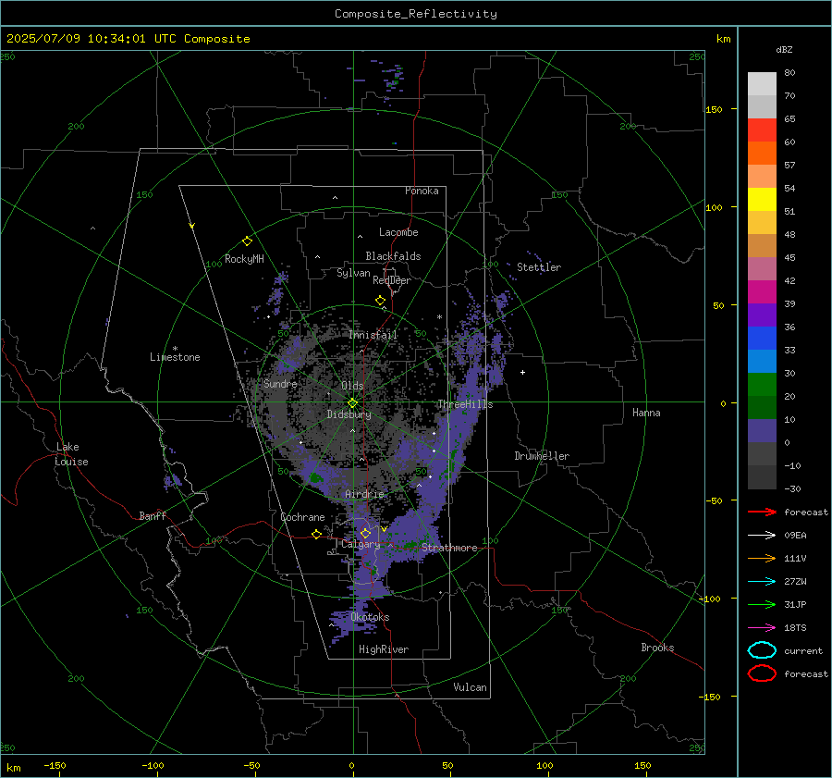
Task: Click the dBZ legend heading
Action: (x=784, y=49)
